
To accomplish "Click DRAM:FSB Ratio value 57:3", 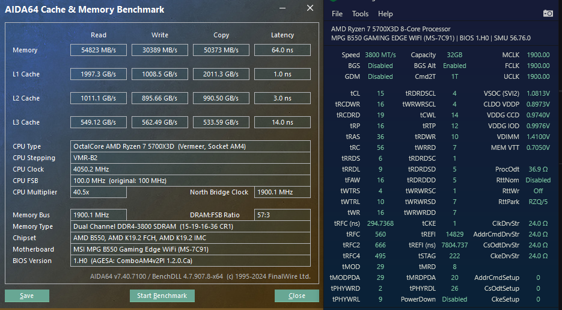I will tap(282, 214).
